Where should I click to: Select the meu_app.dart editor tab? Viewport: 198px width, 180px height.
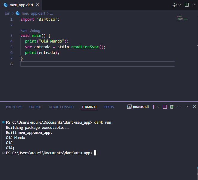coord(21,5)
